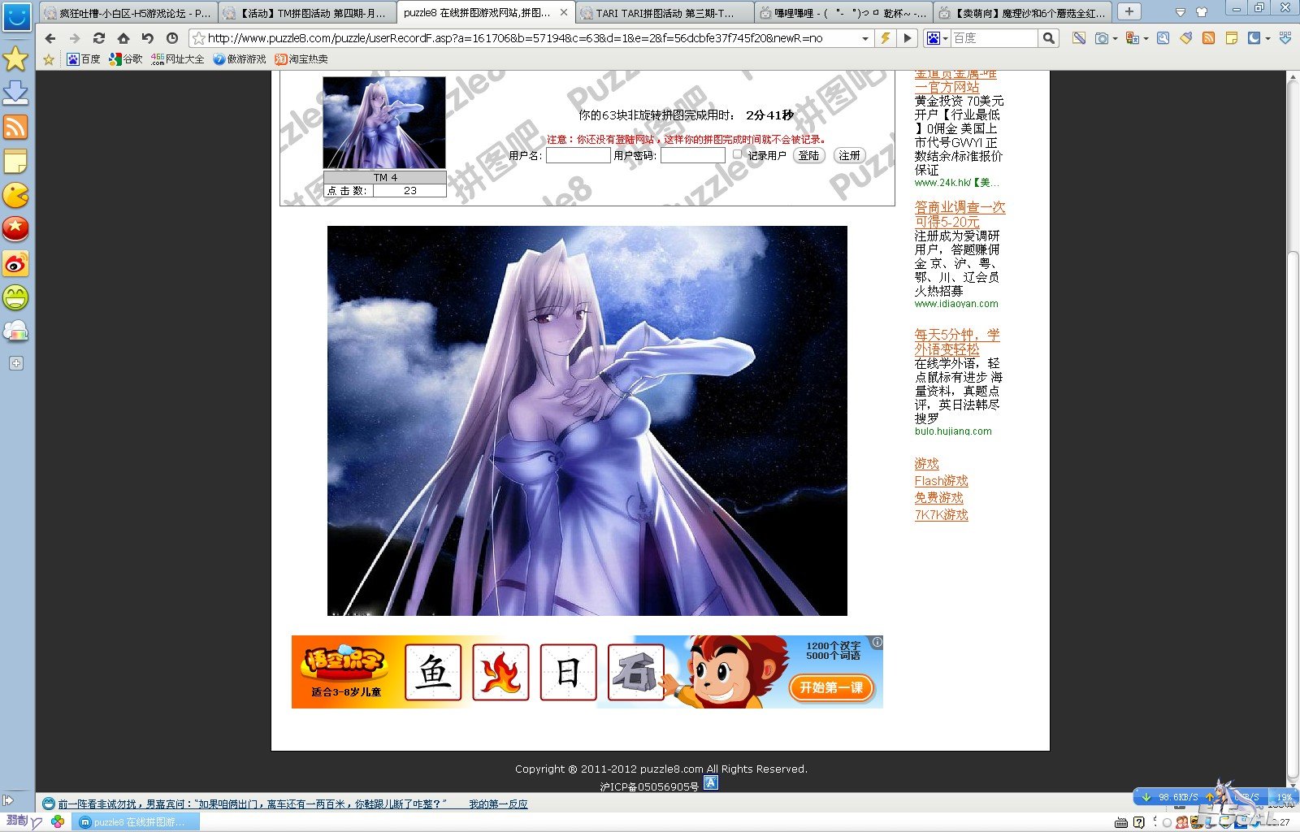Open the downloads sidebar icon
This screenshot has width=1300, height=832.
pos(15,93)
